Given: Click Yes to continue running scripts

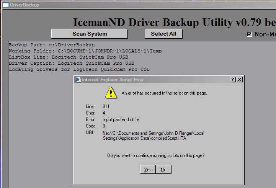Looking at the screenshot, I should [x=148, y=169].
